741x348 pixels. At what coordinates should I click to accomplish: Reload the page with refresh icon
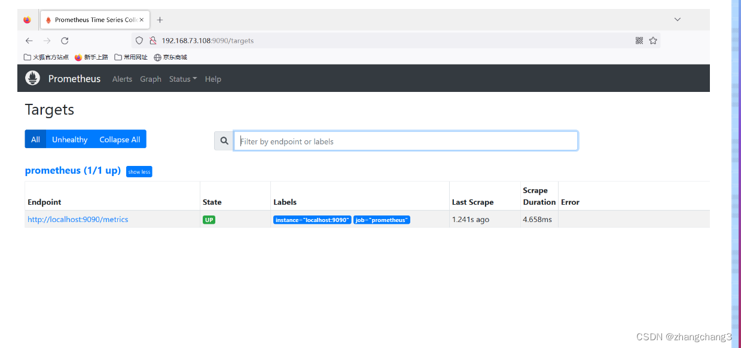pos(65,41)
